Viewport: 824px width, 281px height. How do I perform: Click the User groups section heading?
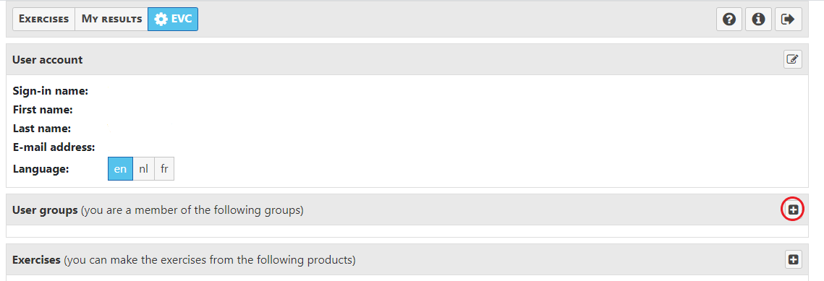[x=45, y=210]
